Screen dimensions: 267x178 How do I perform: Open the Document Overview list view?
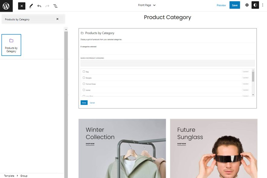pos(56,5)
